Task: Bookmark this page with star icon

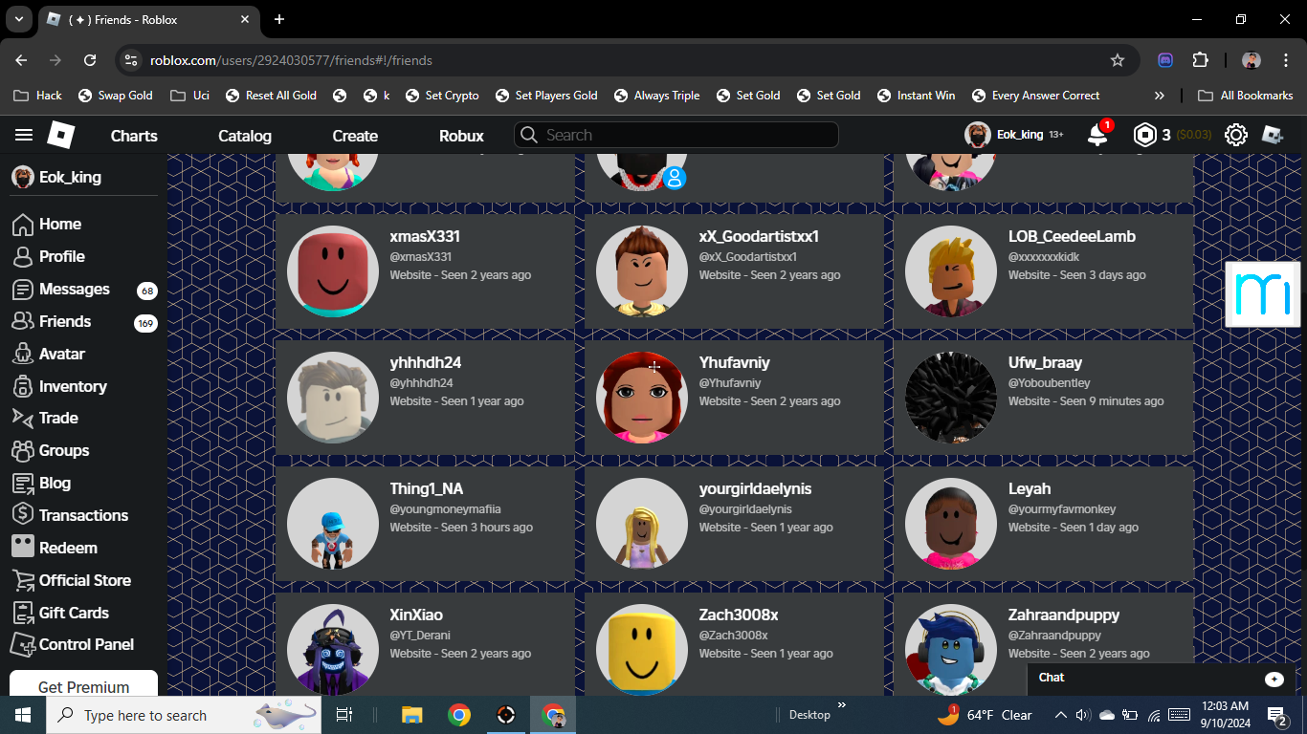Action: click(x=1118, y=60)
